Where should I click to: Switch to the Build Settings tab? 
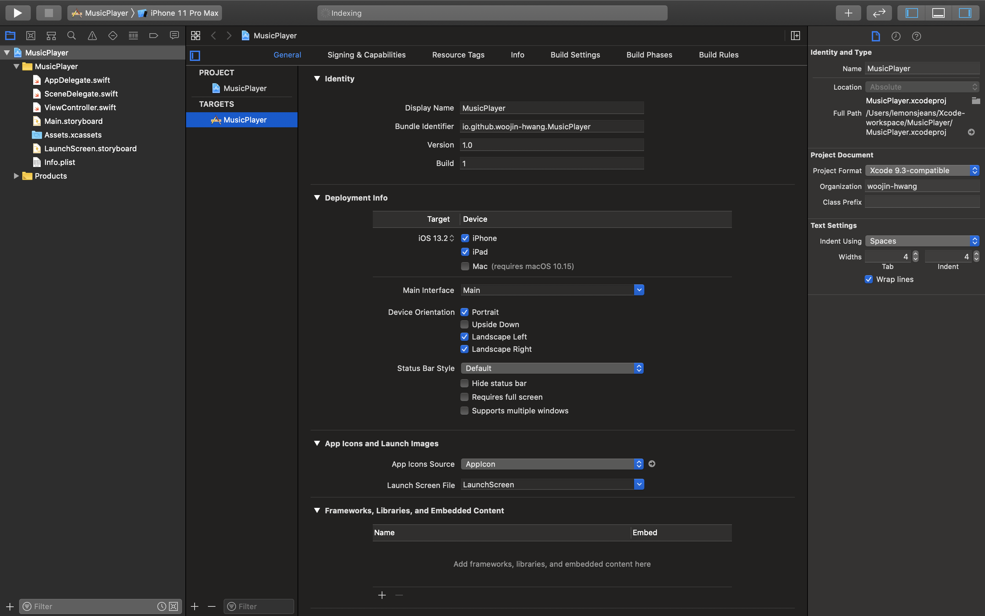(575, 55)
